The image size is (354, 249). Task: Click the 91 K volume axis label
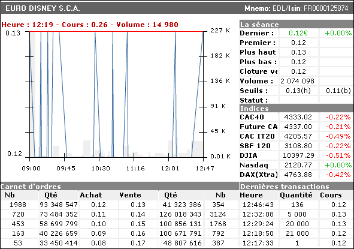[218, 106]
